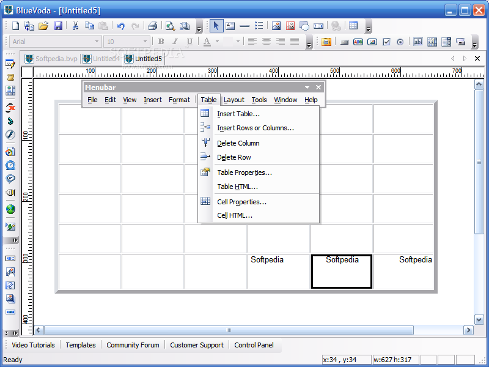The height and width of the screenshot is (367, 489).
Task: Click the Print icon in toolbar
Action: [x=152, y=26]
